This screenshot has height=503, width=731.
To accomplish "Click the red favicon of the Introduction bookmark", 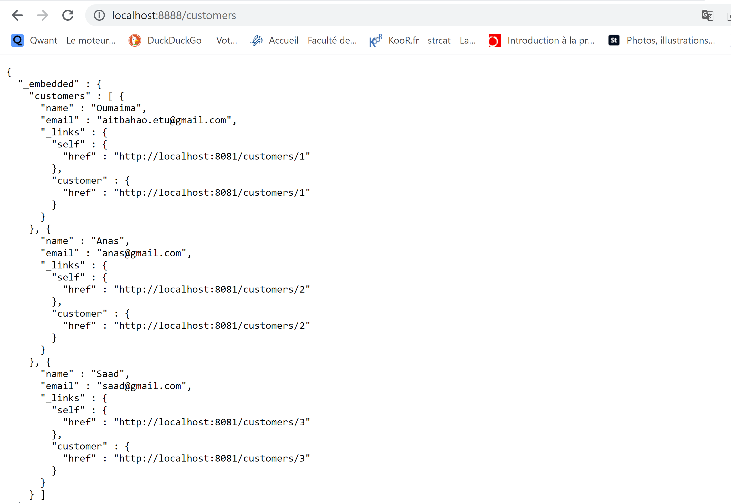I will [494, 40].
